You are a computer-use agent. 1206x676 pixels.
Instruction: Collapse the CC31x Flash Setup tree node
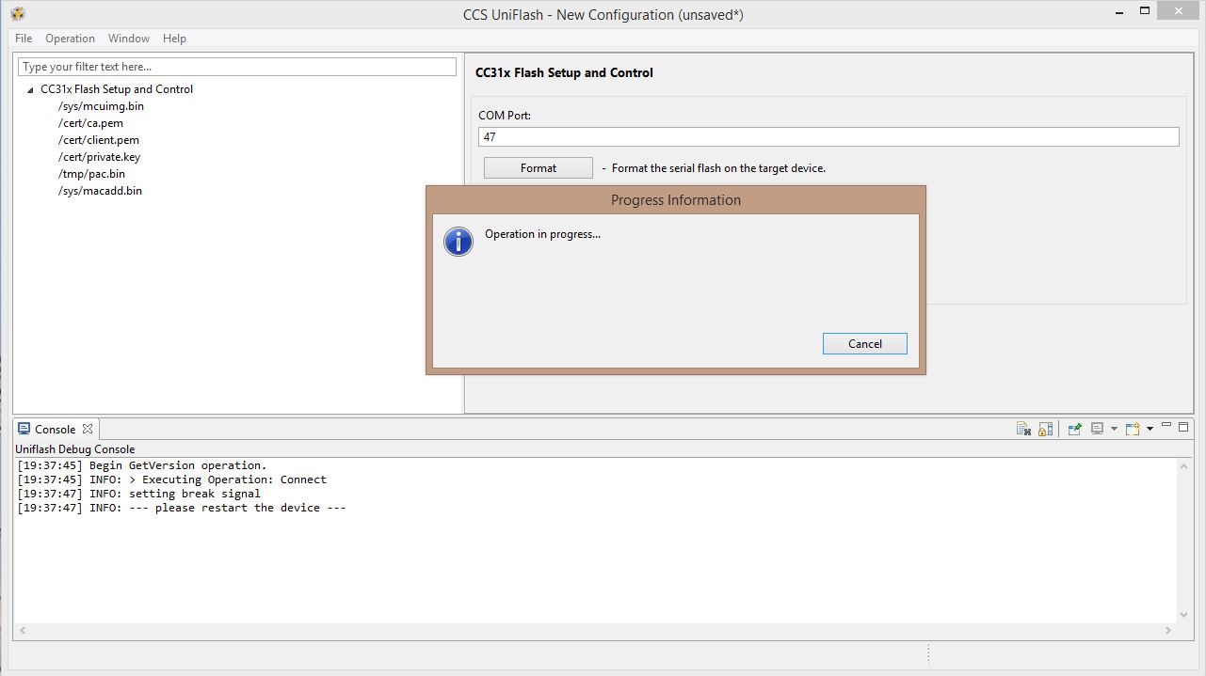click(x=31, y=90)
